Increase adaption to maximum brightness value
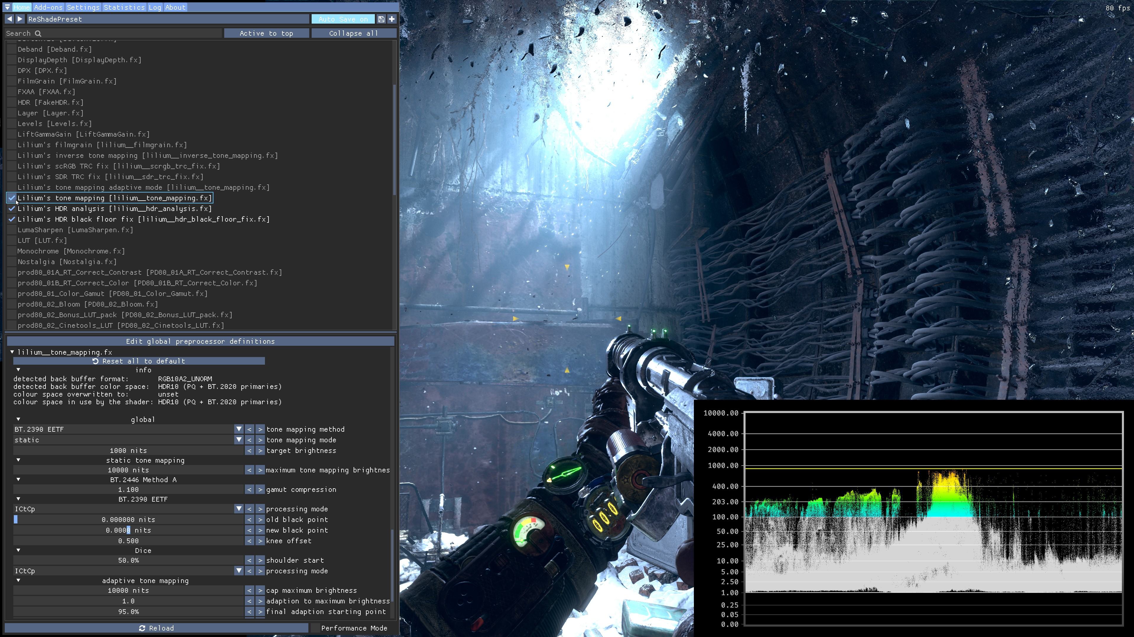The image size is (1134, 637). pos(260,601)
